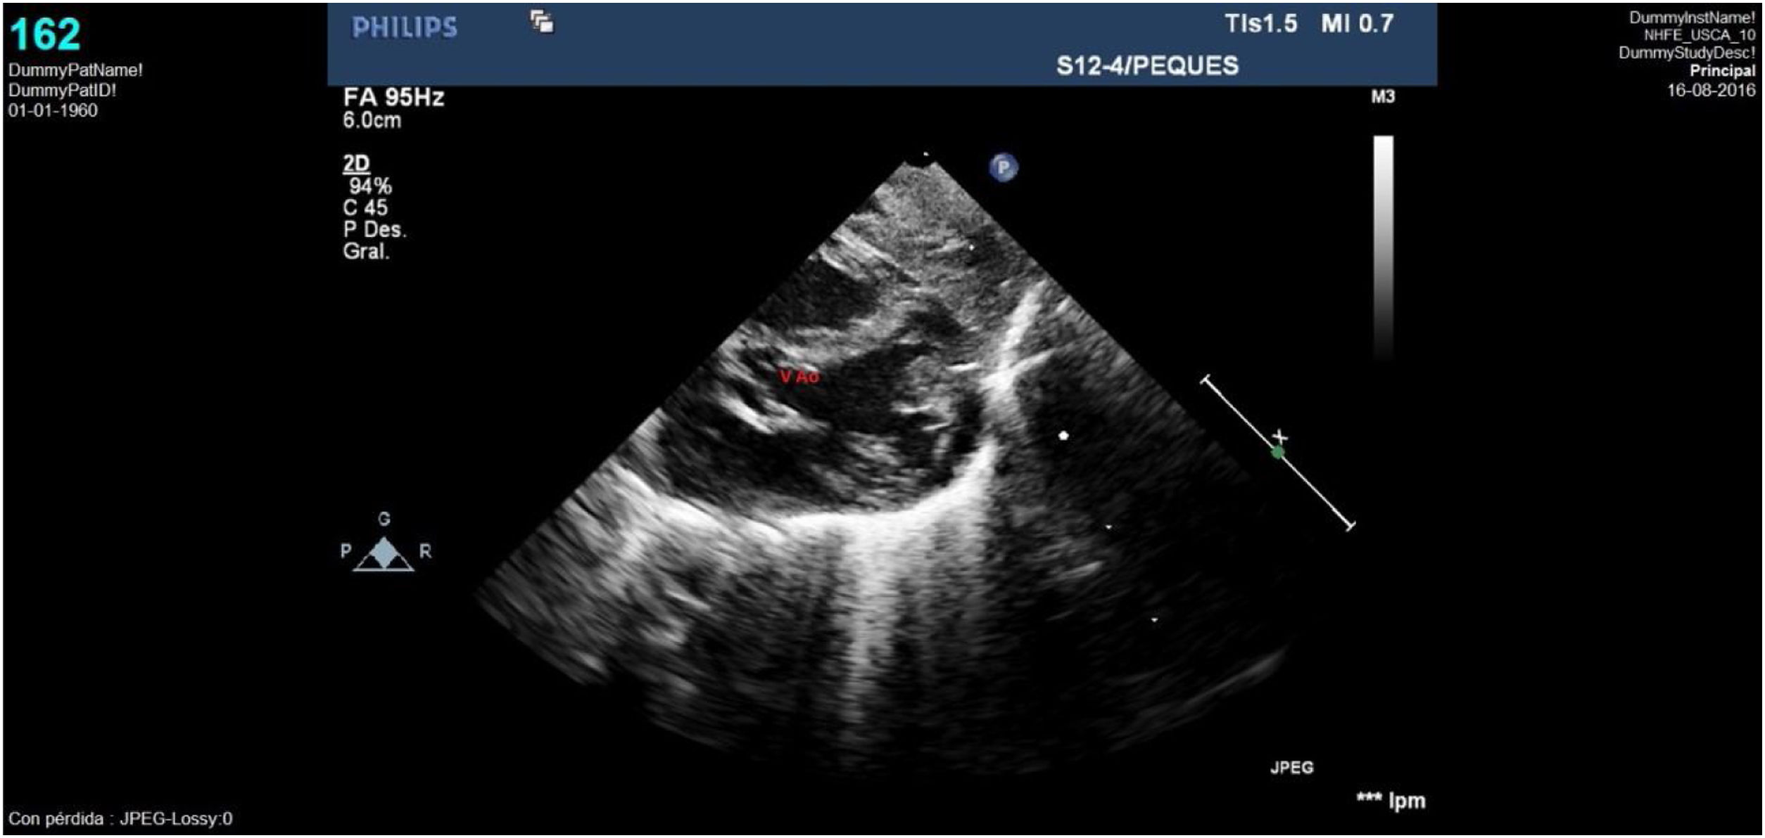
Task: Click the Philips logo in header
Action: pos(404,28)
